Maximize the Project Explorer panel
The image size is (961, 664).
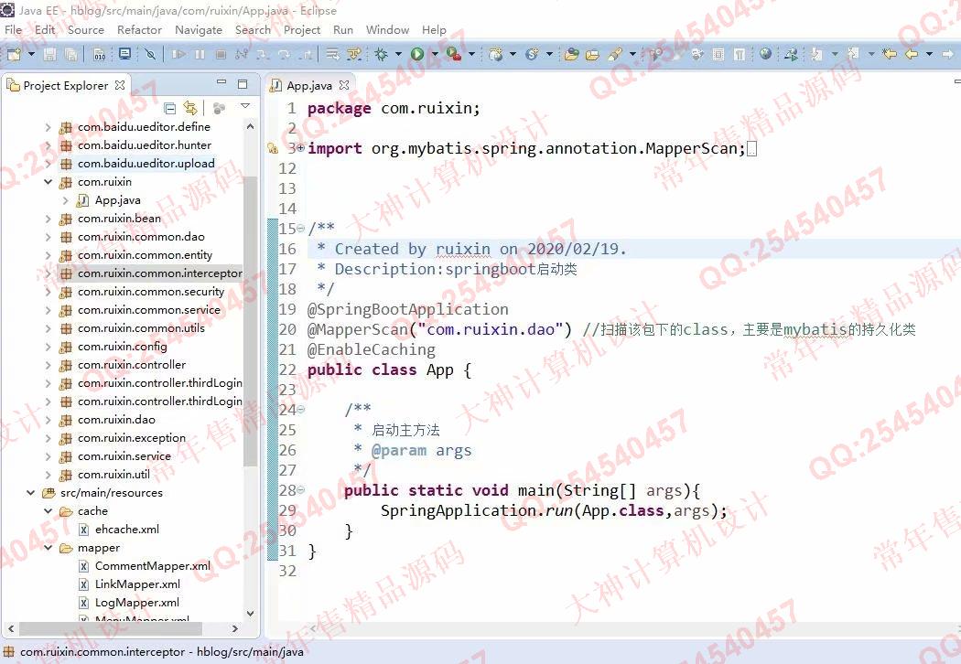243,84
